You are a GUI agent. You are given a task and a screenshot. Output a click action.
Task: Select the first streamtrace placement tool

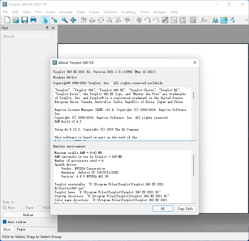148,20
